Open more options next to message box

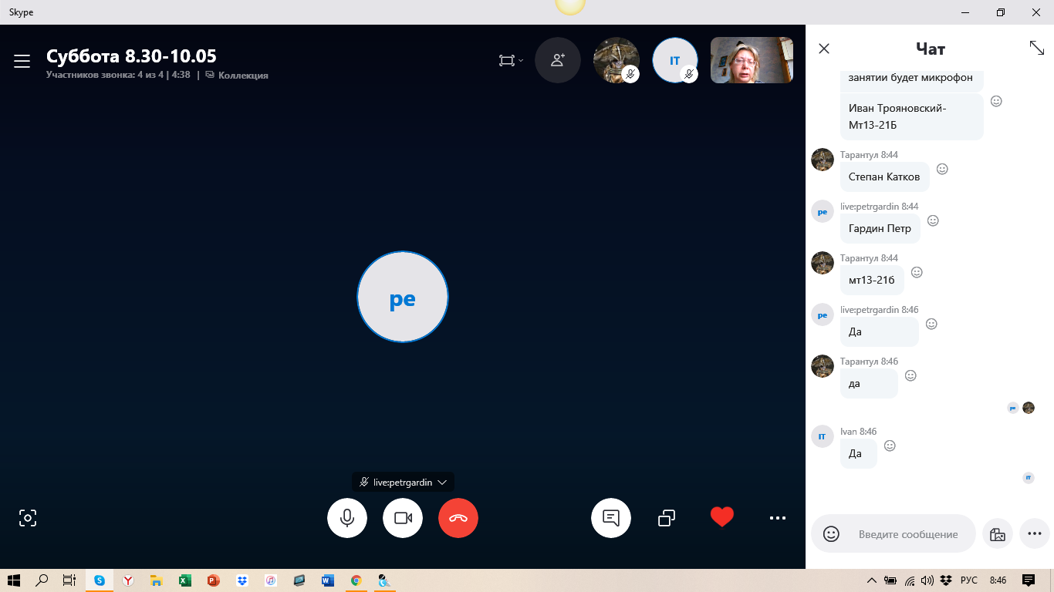[x=1035, y=534]
